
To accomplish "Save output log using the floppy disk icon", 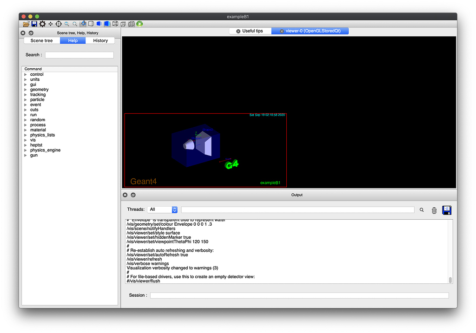I will pyautogui.click(x=447, y=210).
